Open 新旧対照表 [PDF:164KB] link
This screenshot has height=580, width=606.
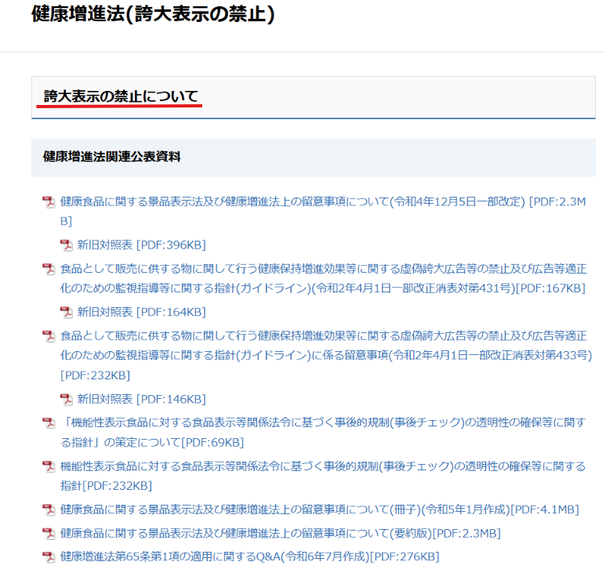coord(141,312)
